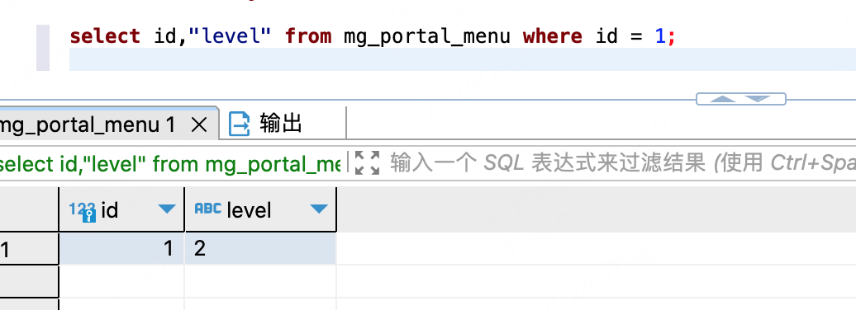This screenshot has width=856, height=310.
Task: Click the id column header
Action: click(x=121, y=209)
